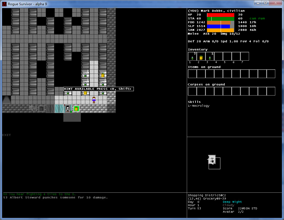Click the 'Hour 1' text
This screenshot has width=284, height=220.
(x=193, y=205)
